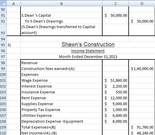Select row 101 header
Image resolution: width=155 pixels, height=135 pixels.
pos(3,80)
